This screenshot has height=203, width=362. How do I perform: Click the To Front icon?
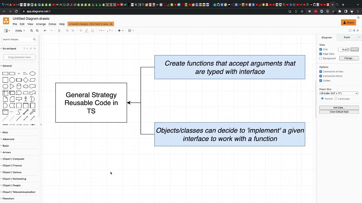pyautogui.click(x=67, y=31)
